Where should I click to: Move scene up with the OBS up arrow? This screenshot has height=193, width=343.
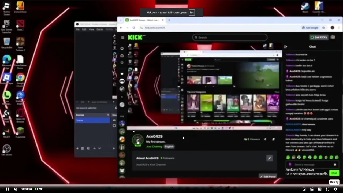click(x=94, y=148)
